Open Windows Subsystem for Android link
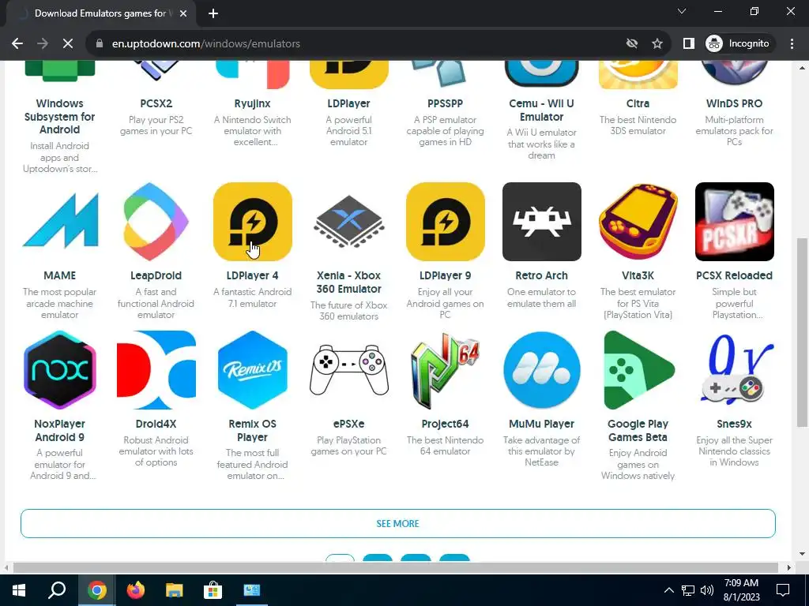Viewport: 809px width, 606px height. [60, 117]
